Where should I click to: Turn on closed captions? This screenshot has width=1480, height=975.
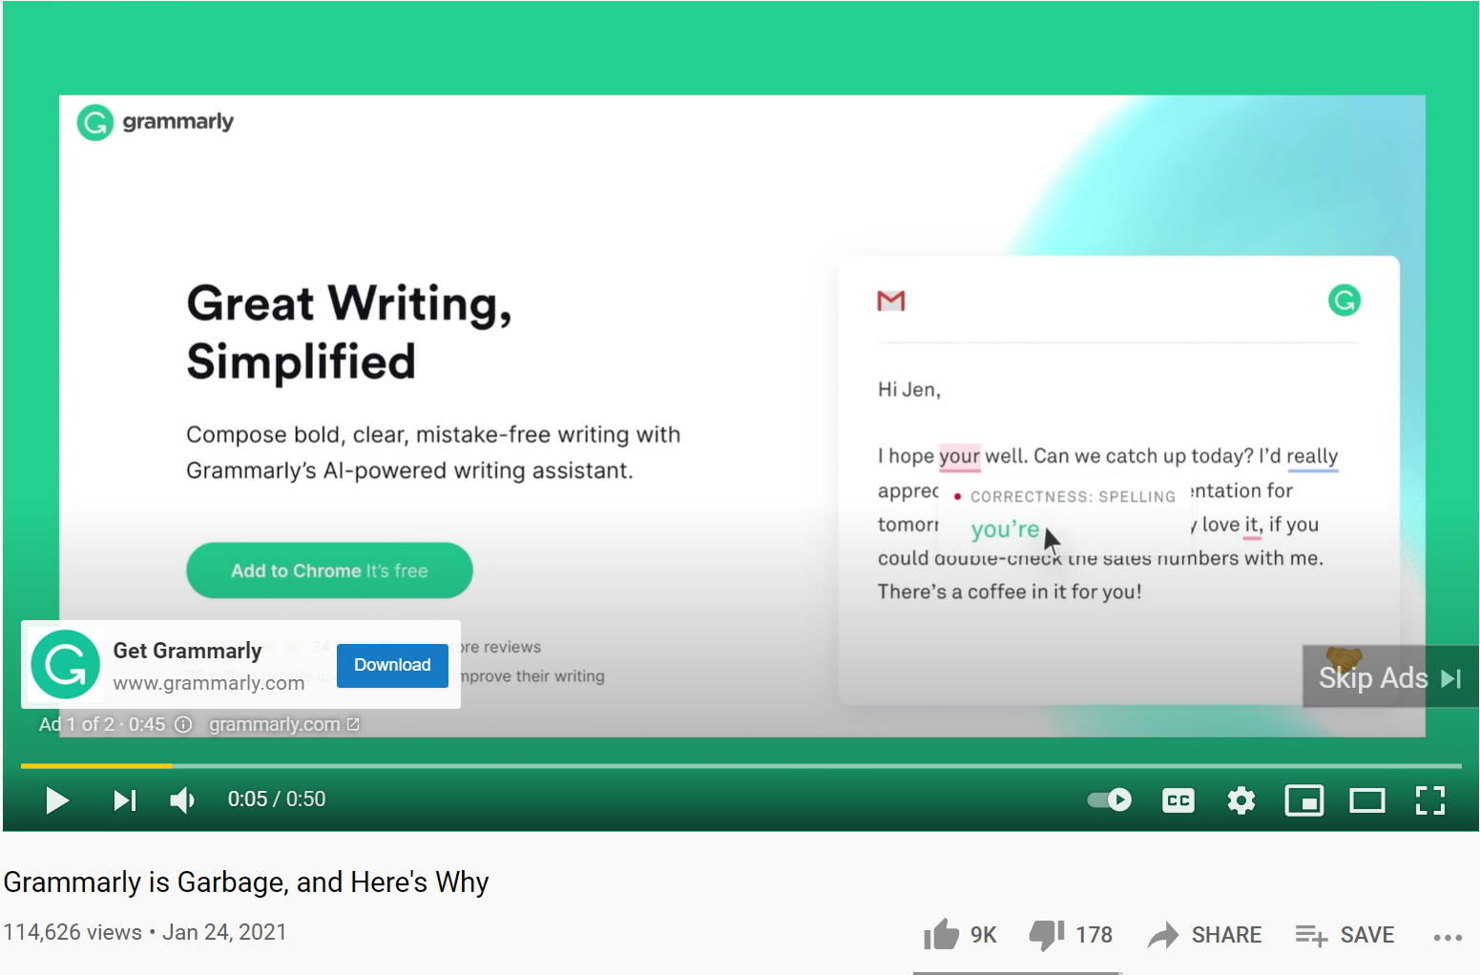[1178, 800]
